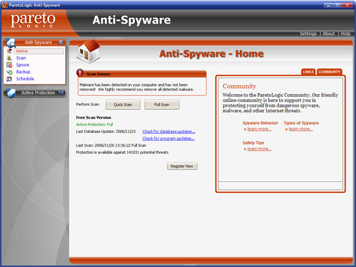The width and height of the screenshot is (356, 267).
Task: Click the Scan icon in sidebar
Action: coord(9,58)
